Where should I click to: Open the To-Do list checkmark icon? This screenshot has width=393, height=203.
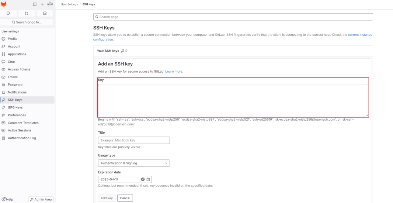45,13
